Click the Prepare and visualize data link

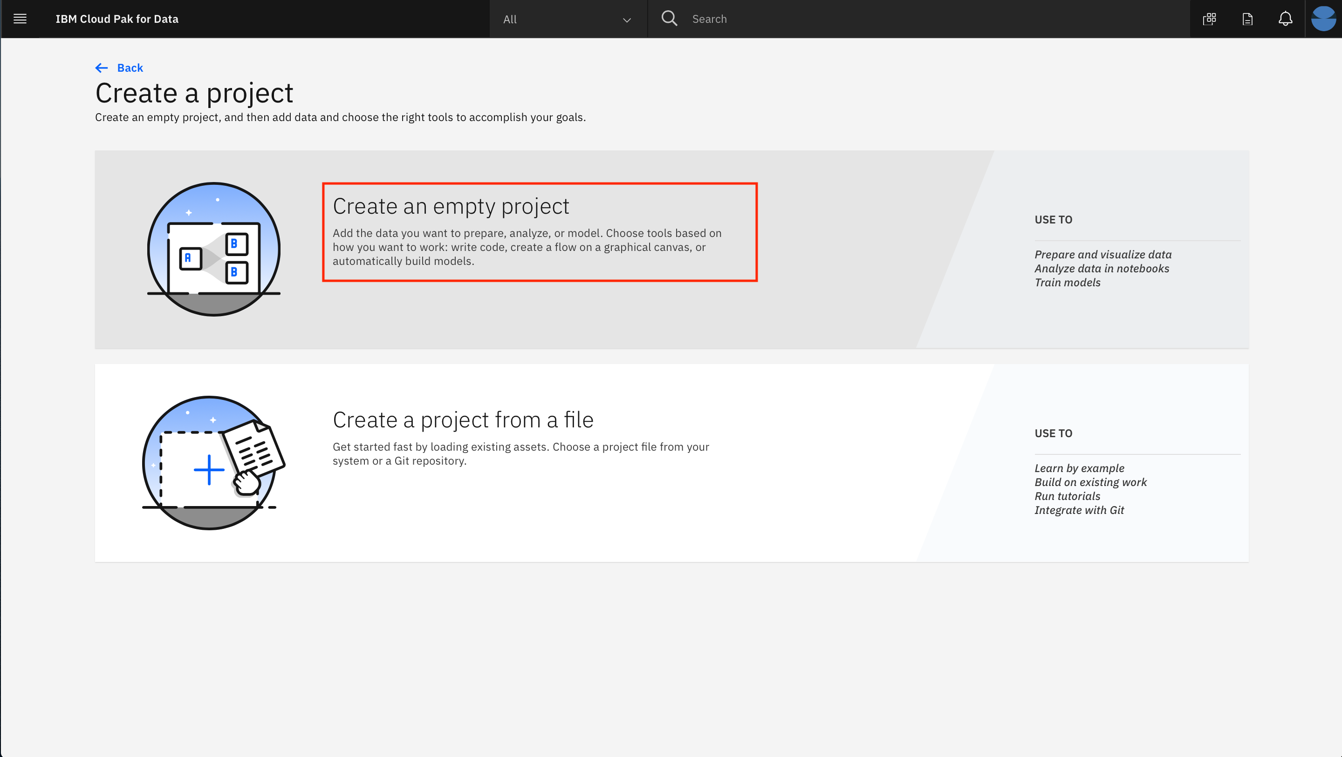(x=1102, y=254)
